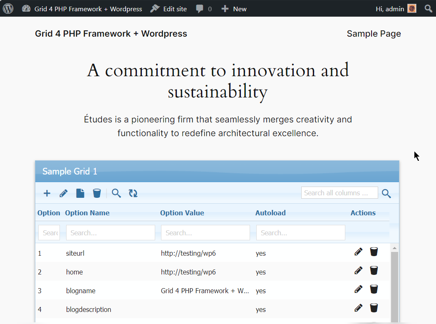This screenshot has width=436, height=324.
Task: Click the site title link in header
Action: pos(111,34)
